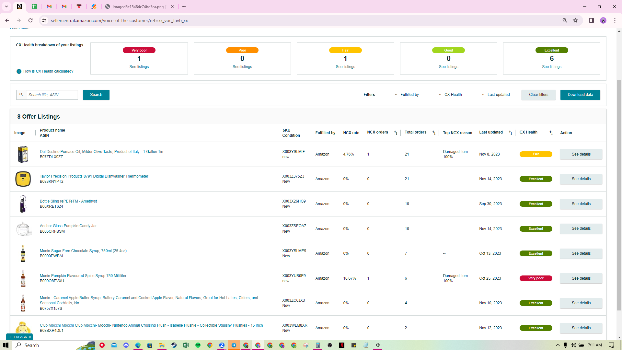
Task: Open How is CX Health calculated link
Action: coord(48,71)
